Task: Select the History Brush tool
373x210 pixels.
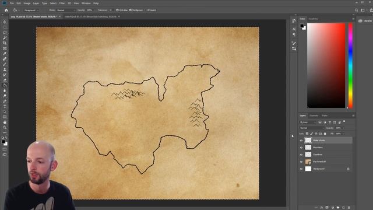Action: 5,75
